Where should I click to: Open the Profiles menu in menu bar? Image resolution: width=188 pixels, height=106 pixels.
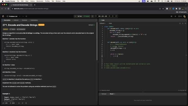(x=47, y=1)
